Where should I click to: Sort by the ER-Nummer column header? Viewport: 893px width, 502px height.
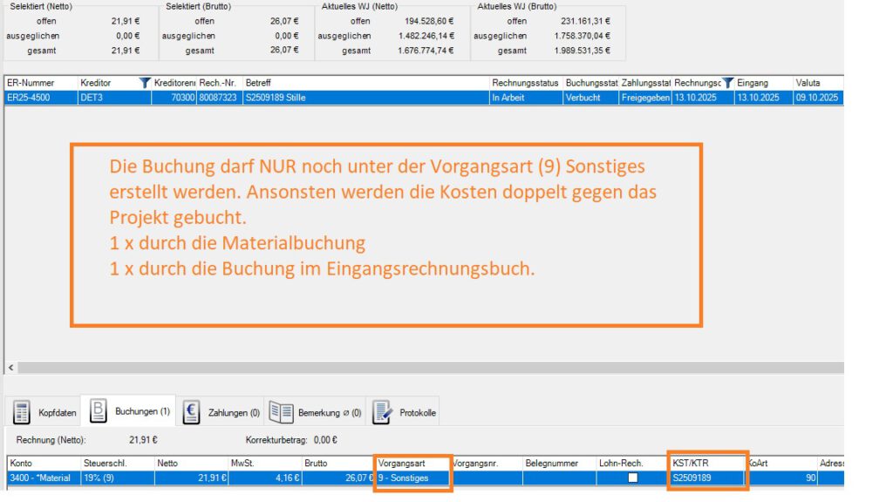[39, 82]
